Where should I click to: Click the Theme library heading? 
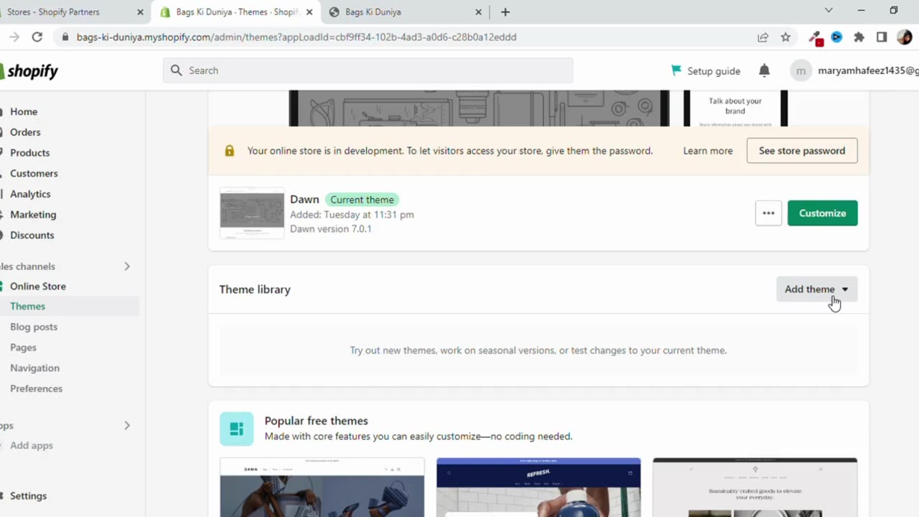(255, 289)
